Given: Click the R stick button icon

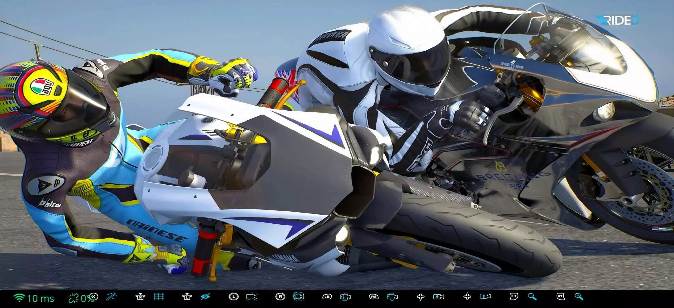Looking at the screenshot, I should coord(280,296).
